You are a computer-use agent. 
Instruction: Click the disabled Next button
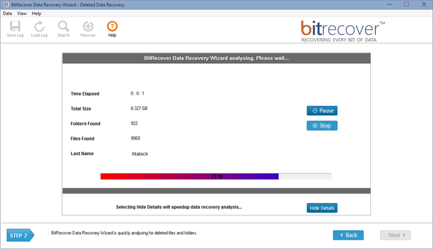click(396, 235)
